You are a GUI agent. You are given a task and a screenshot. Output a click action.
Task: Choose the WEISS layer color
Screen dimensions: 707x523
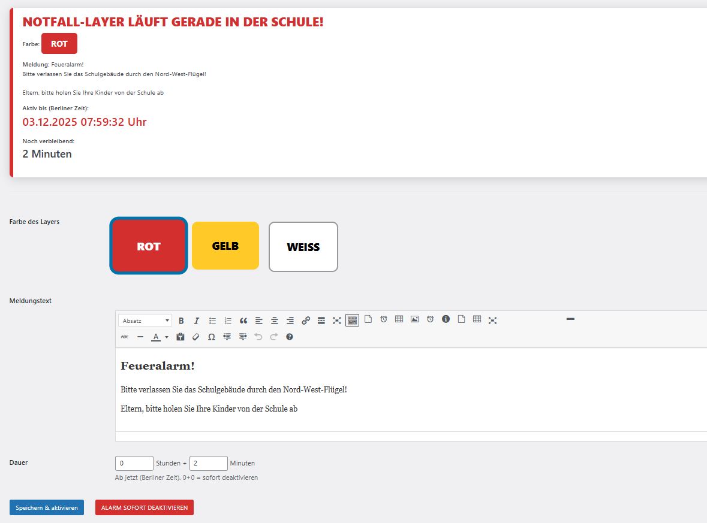click(303, 247)
